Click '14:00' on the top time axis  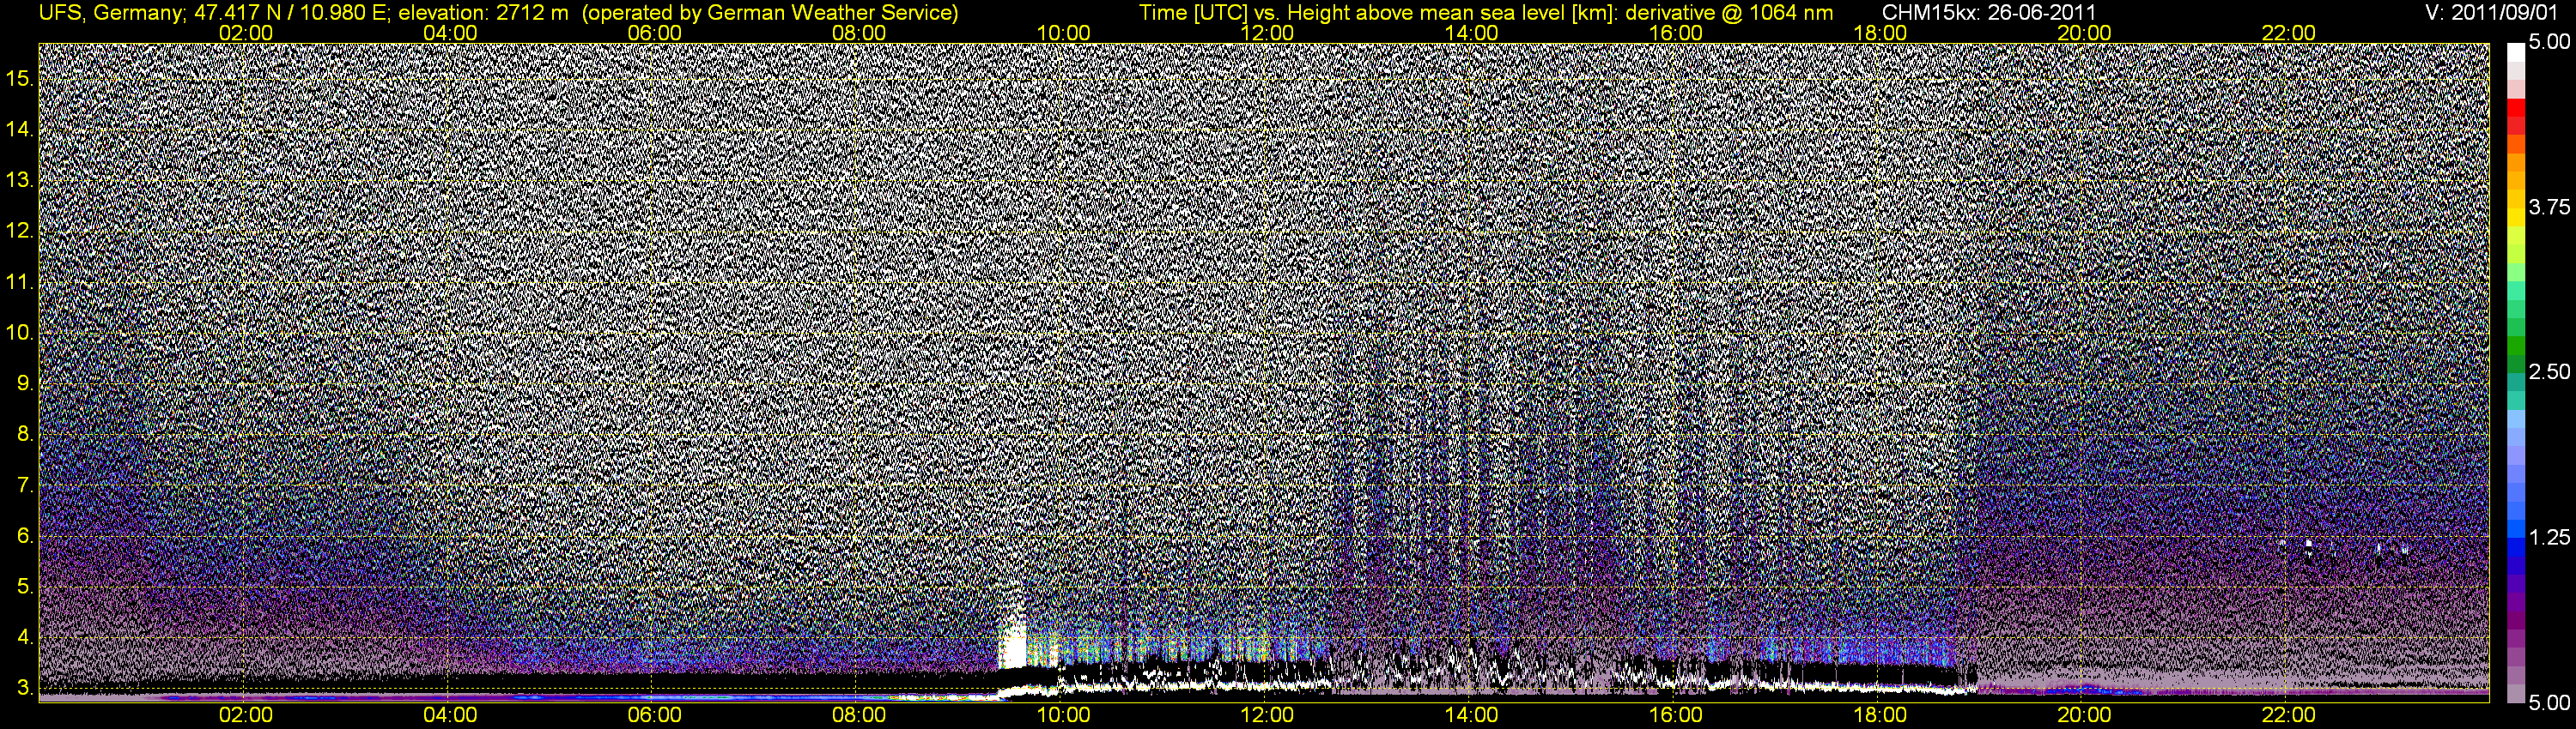(x=1472, y=33)
